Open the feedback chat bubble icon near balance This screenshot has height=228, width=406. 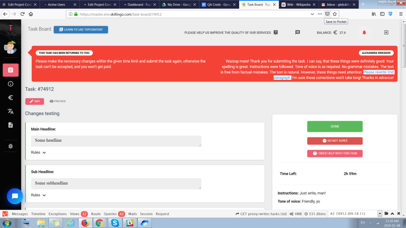click(x=297, y=32)
